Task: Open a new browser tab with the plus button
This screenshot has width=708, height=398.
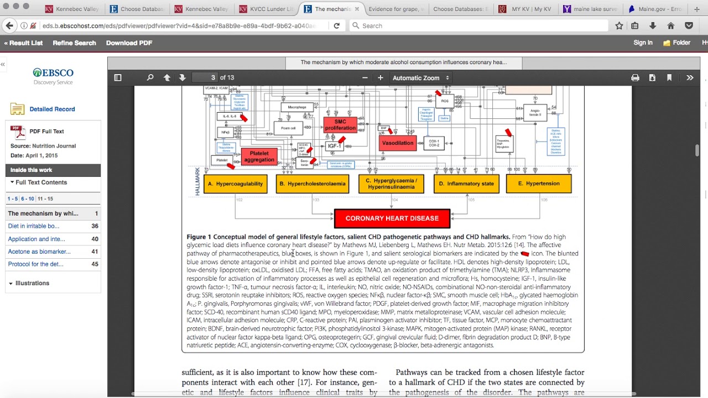Action: [697, 9]
